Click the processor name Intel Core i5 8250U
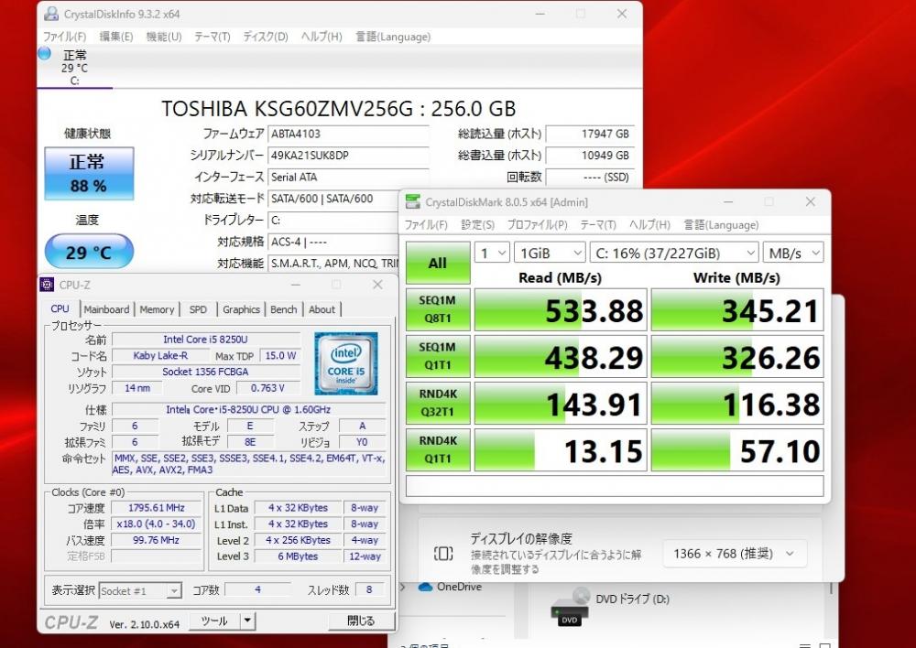916x648 pixels. tap(205, 340)
